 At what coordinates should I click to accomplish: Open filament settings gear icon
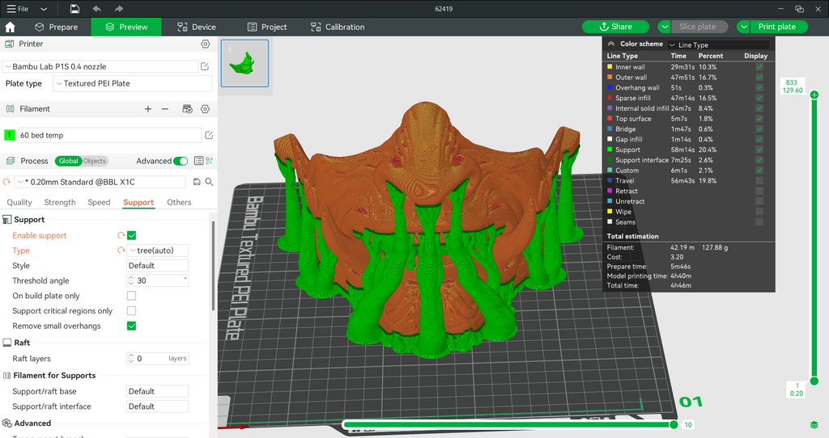(205, 109)
